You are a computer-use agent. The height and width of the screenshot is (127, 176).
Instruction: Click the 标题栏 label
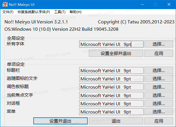click(13, 70)
